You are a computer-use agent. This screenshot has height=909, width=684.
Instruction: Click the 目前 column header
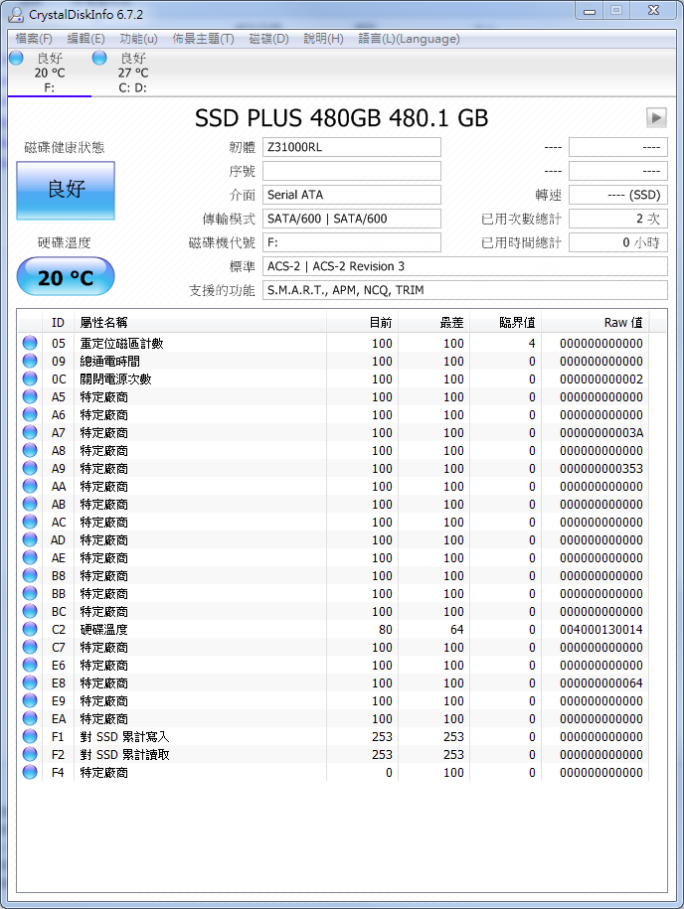point(362,323)
